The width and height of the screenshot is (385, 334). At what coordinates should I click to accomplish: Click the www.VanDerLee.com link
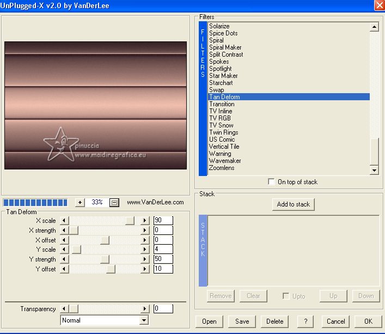pos(155,202)
